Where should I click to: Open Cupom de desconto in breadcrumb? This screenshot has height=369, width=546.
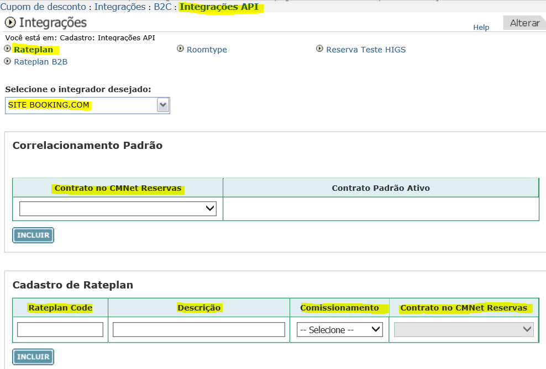coord(44,7)
